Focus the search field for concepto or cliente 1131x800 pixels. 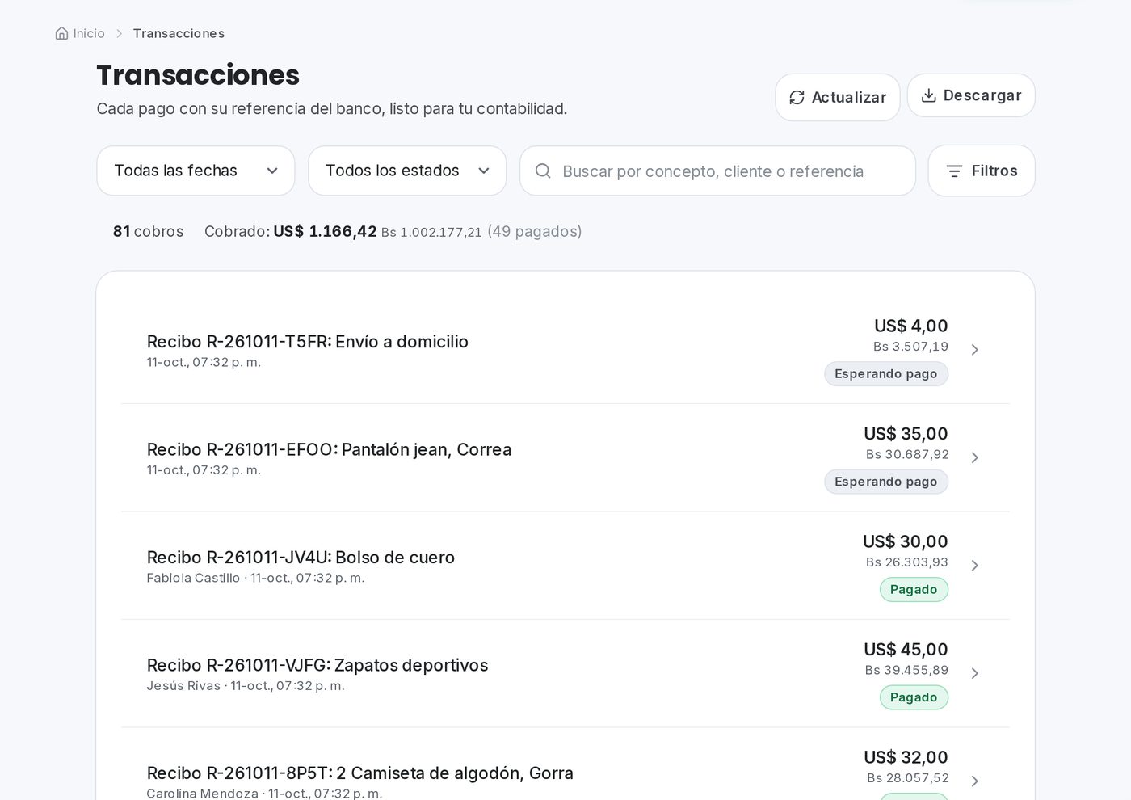[717, 171]
